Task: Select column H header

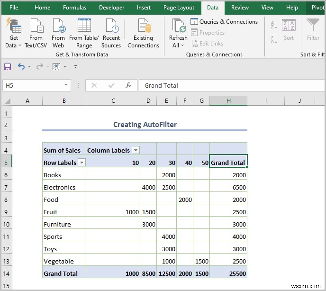Action: [x=228, y=101]
